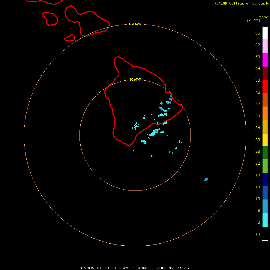Click the legend value 66
The height and width of the screenshot is (270, 270).
click(258, 33)
